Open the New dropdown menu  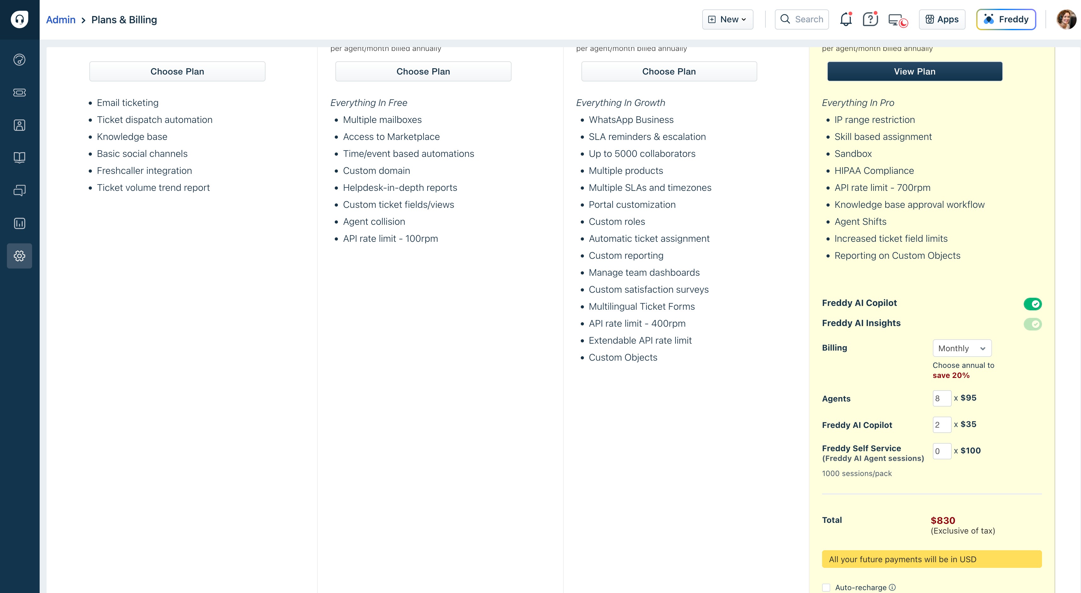[727, 19]
